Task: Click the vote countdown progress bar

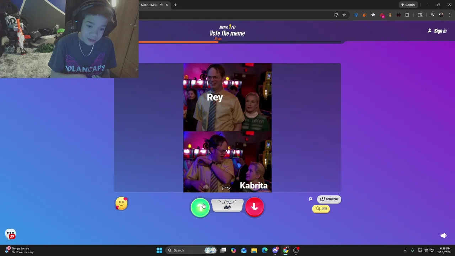Action: click(240, 42)
